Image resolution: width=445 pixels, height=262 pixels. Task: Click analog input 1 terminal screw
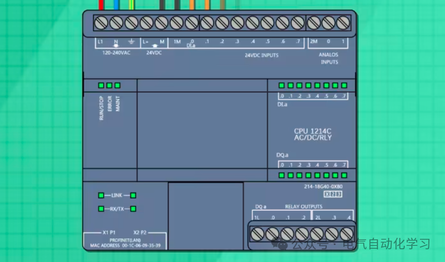(x=343, y=23)
